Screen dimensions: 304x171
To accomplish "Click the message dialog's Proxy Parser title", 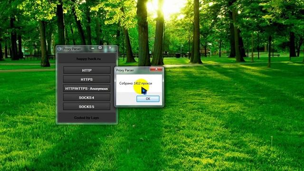I will click(x=125, y=70).
